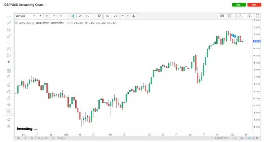Toggle magnet mode
Image resolution: width=267 pixels, height=142 pixels.
9,85
